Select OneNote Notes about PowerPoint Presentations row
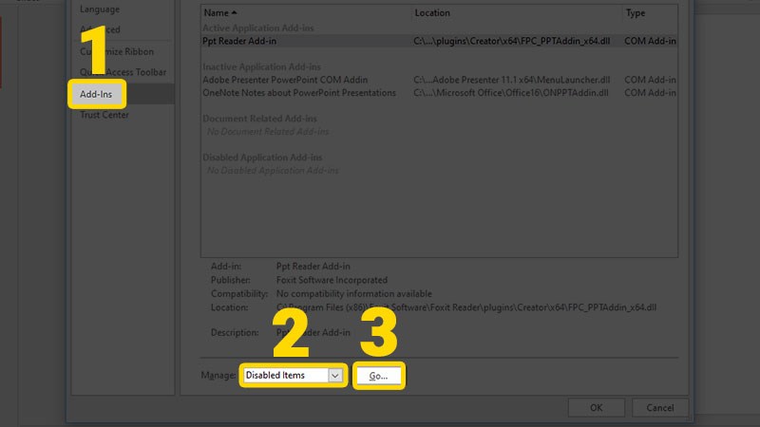The image size is (760, 427). point(439,93)
